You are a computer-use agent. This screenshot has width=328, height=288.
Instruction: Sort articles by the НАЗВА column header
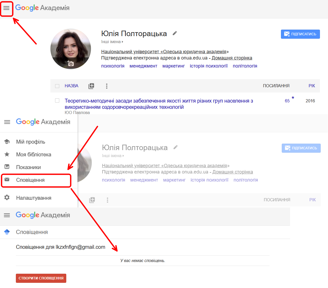71,86
